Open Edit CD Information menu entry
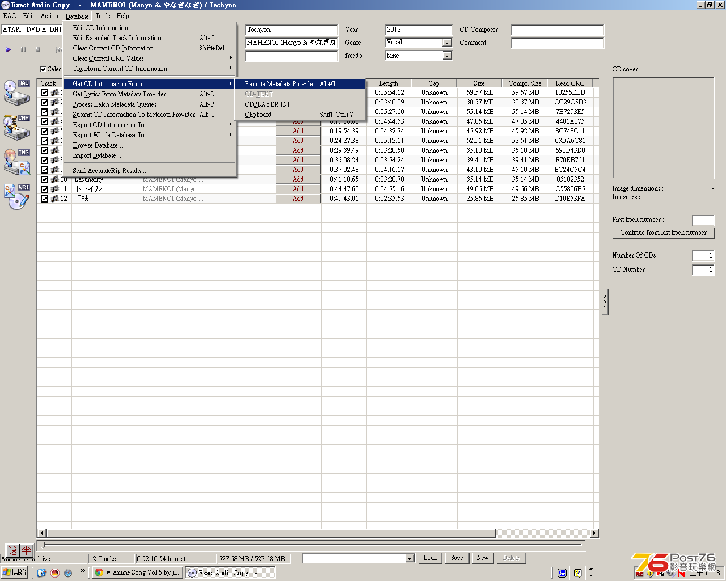 (150, 28)
